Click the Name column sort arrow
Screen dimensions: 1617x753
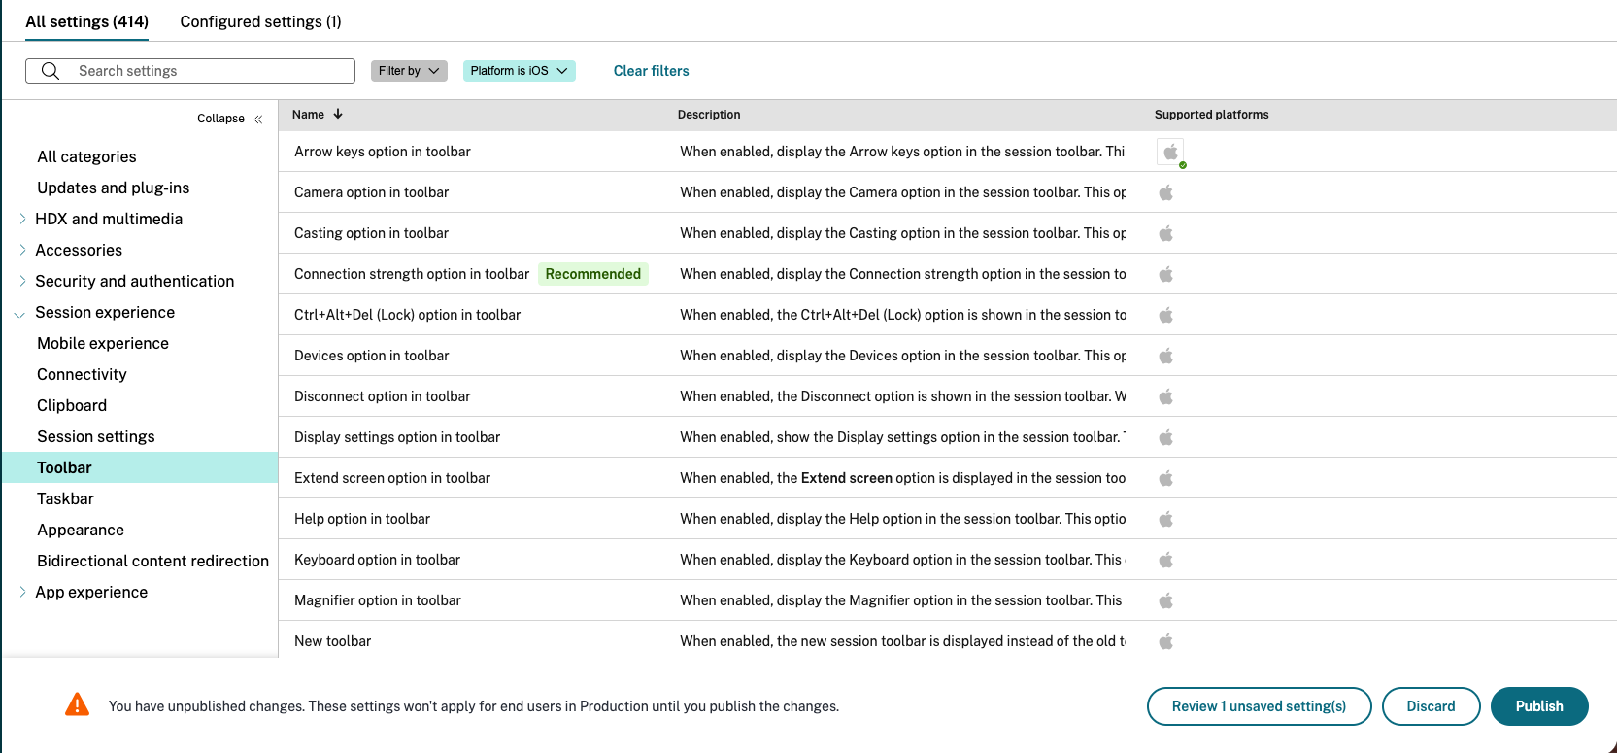tap(338, 114)
